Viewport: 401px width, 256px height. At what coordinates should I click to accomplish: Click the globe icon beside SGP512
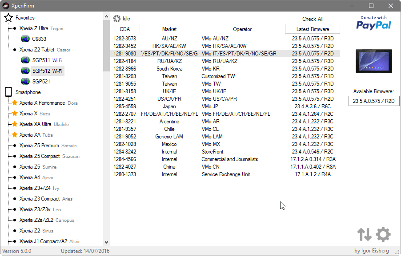click(x=25, y=71)
